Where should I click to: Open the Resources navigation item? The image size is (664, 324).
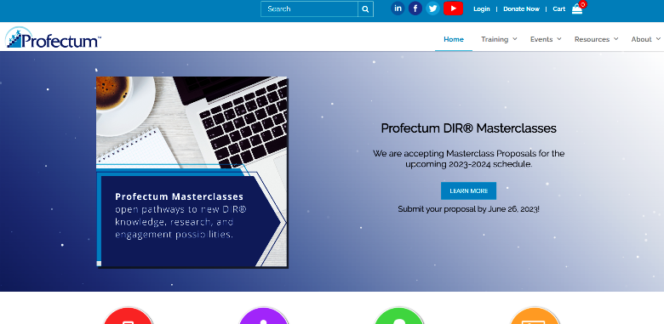coord(592,39)
